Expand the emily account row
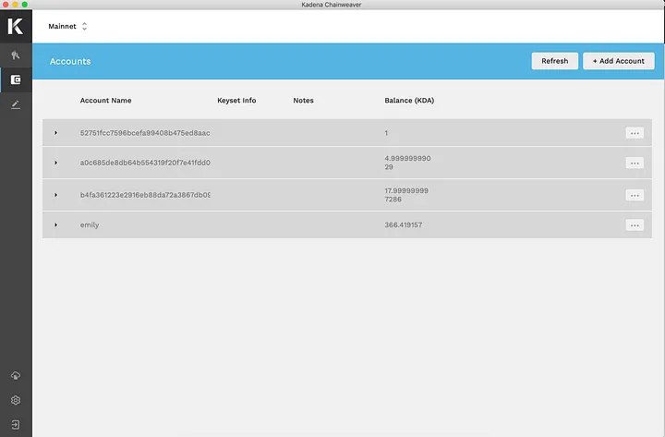Screen dimensions: 665x437 [55, 225]
